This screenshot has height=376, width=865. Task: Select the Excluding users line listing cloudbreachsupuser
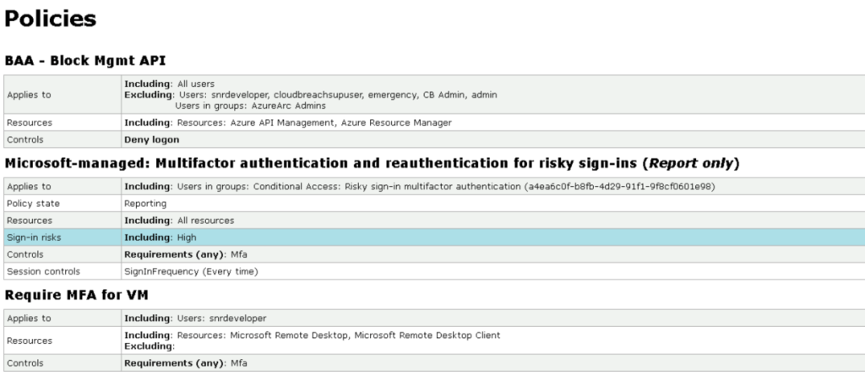(x=311, y=95)
